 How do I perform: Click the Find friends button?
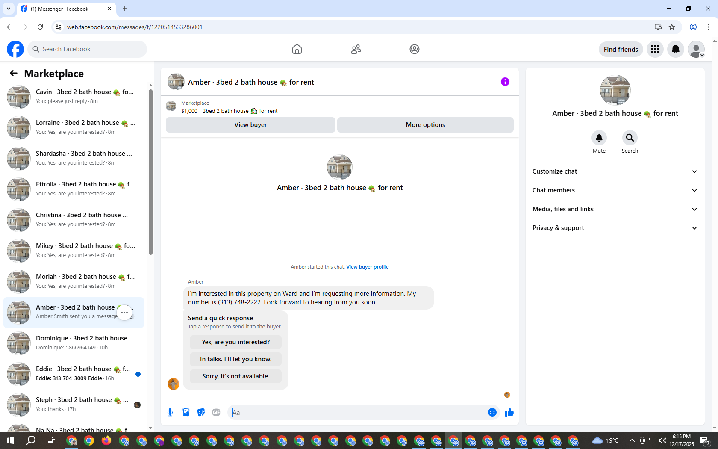621,49
